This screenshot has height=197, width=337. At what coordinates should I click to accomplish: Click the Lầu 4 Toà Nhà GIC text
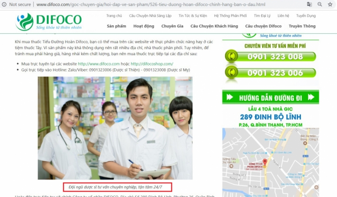point(271,109)
